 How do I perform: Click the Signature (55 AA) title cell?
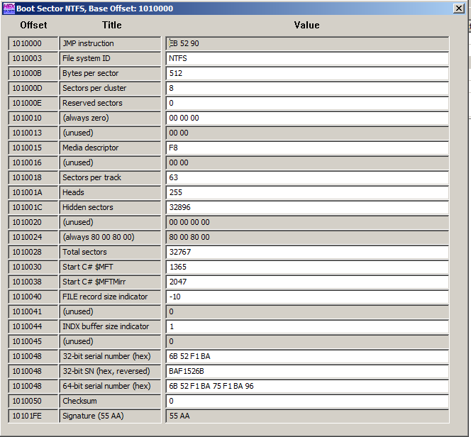tap(110, 416)
